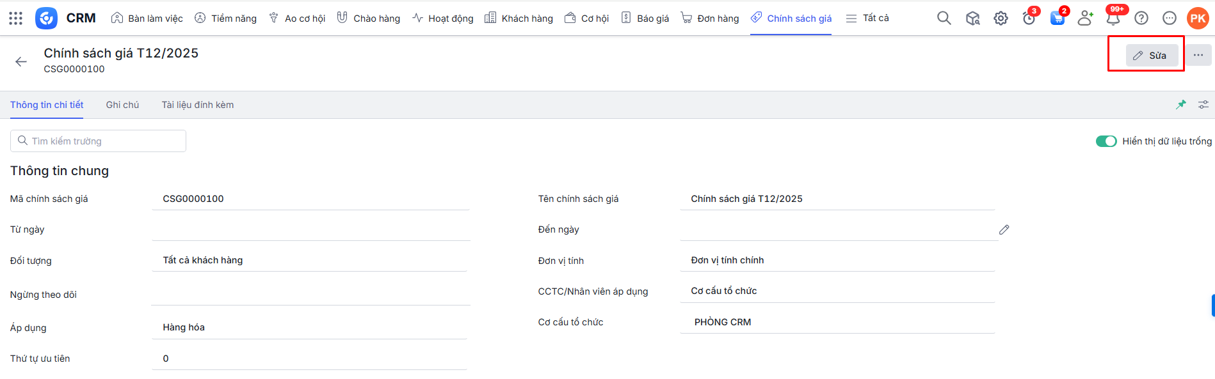Click the Sửa edit button

1151,56
